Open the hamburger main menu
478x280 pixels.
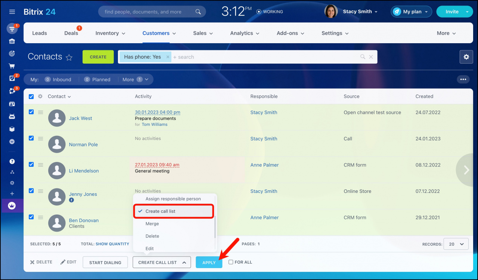pos(12,12)
